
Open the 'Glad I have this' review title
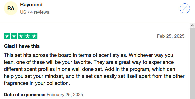pos(22,46)
